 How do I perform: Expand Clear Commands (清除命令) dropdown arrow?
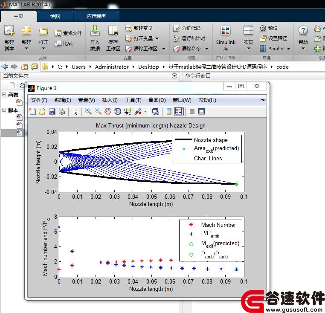[207, 49]
